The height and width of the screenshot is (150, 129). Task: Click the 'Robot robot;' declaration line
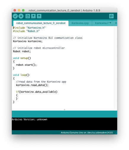(x=22, y=51)
